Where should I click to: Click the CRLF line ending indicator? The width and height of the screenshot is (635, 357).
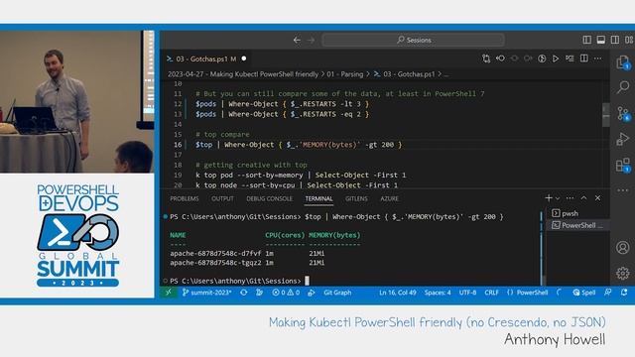click(492, 293)
